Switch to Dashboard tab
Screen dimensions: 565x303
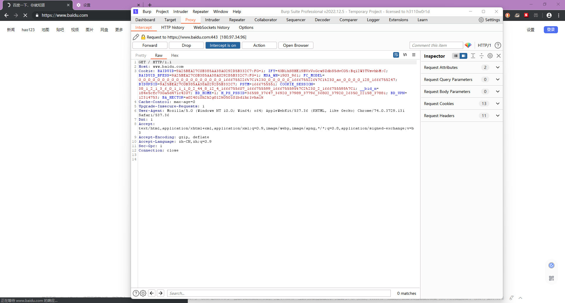(145, 20)
